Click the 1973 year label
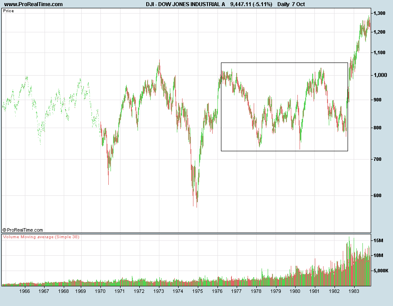This screenshot has width=393, height=306. click(x=159, y=291)
